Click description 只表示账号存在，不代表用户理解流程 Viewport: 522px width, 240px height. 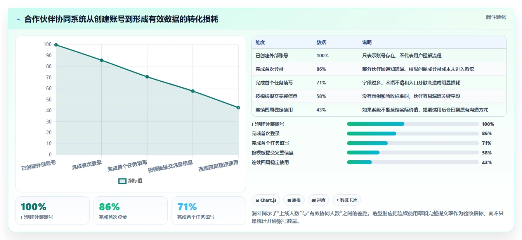(402, 55)
